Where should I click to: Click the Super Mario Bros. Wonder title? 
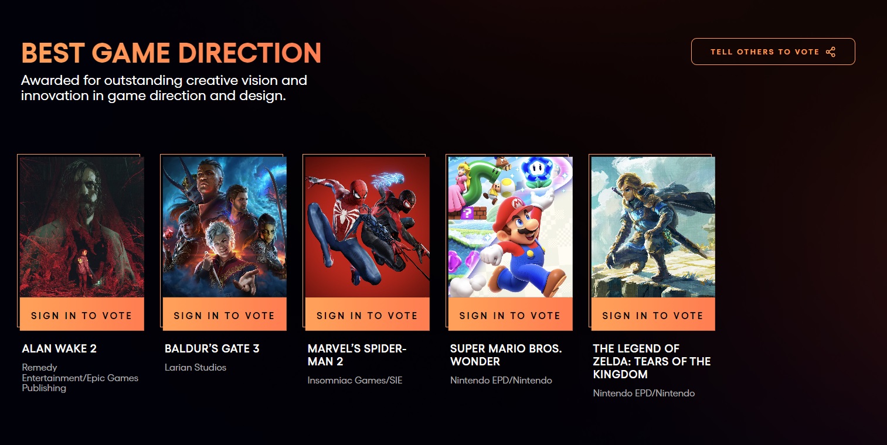coord(506,355)
